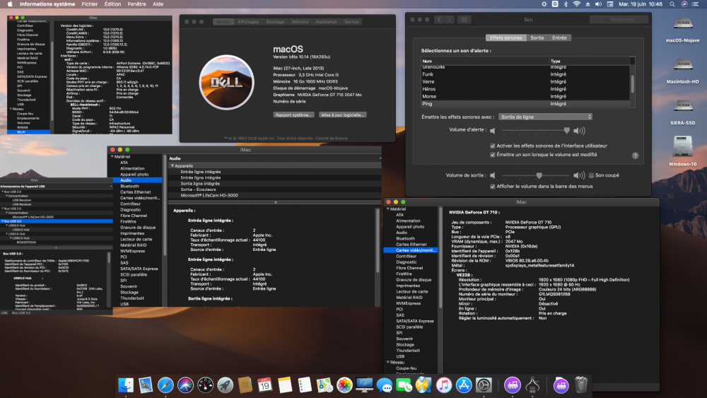Click the Rapport système button
Viewport: 707px width, 398px height.
click(x=293, y=115)
